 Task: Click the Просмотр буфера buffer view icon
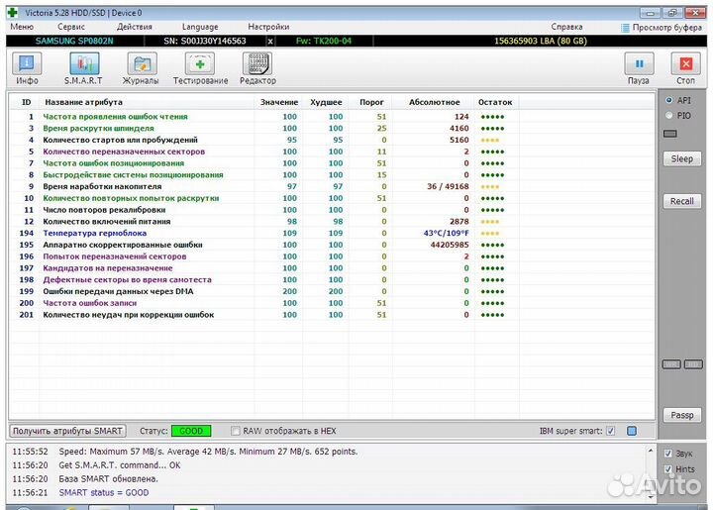[x=624, y=28]
